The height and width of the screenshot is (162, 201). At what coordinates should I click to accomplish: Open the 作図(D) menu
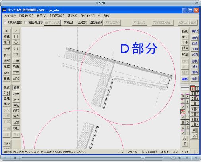(57, 16)
